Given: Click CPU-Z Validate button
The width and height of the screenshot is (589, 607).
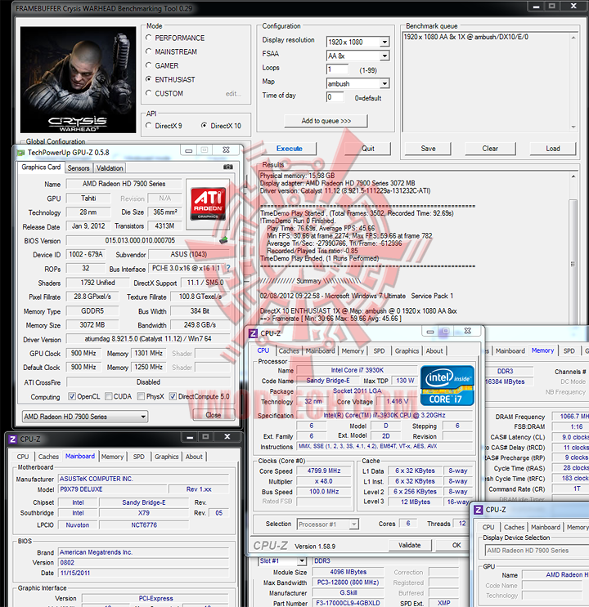Looking at the screenshot, I should (410, 545).
